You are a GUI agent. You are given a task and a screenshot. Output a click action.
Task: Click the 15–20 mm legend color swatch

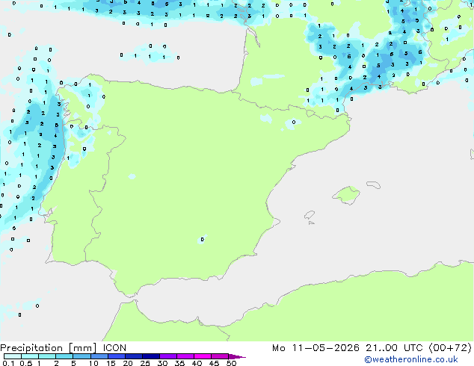point(116,356)
